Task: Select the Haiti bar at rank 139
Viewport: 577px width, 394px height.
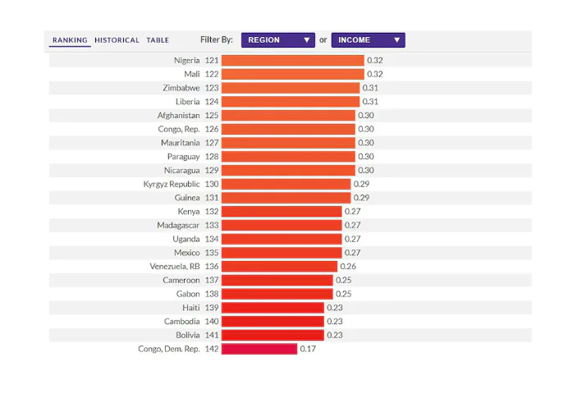Action: 272,308
